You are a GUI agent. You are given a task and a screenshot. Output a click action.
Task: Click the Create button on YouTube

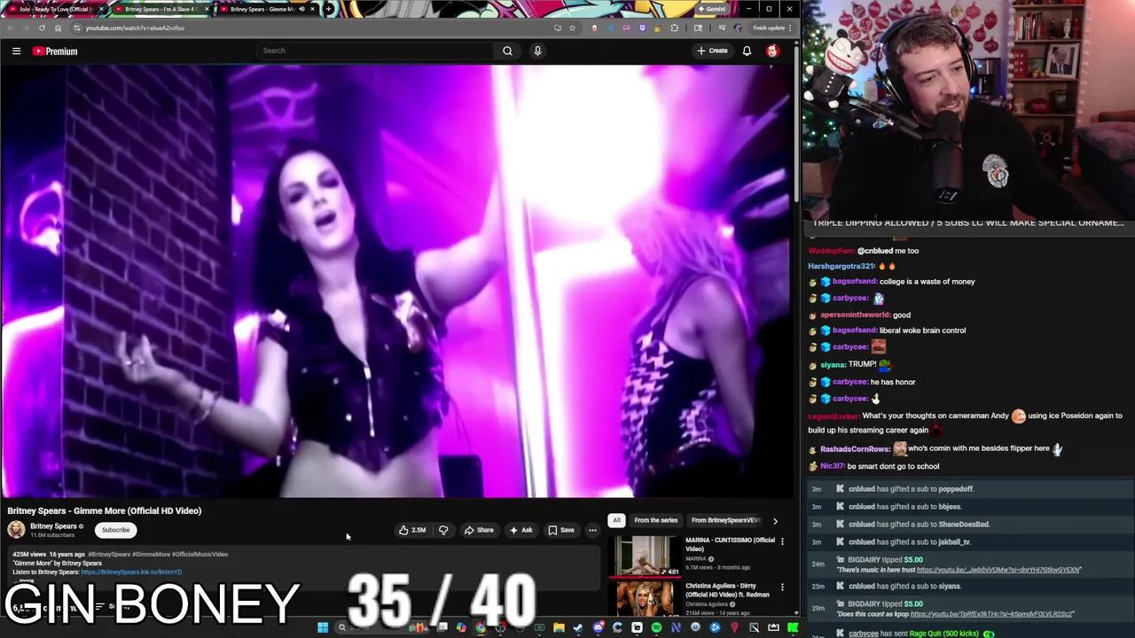tap(712, 51)
